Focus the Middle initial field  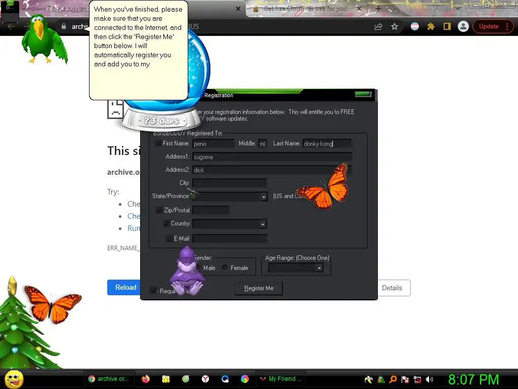click(263, 143)
